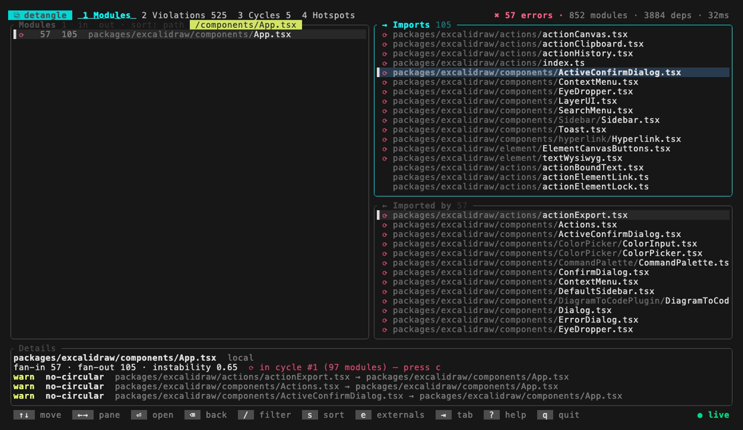Click cycle icon beside Imports EyeDropper.tsx
This screenshot has width=743, height=430.
384,92
